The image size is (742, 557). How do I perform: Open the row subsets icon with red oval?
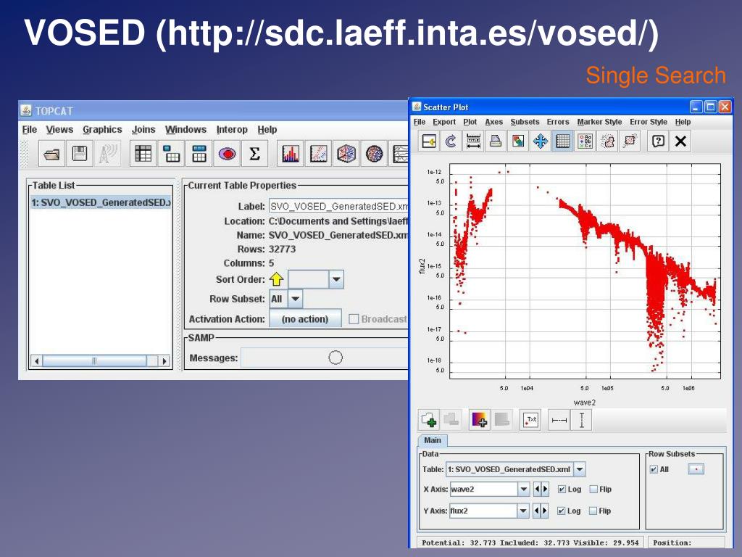coord(227,154)
